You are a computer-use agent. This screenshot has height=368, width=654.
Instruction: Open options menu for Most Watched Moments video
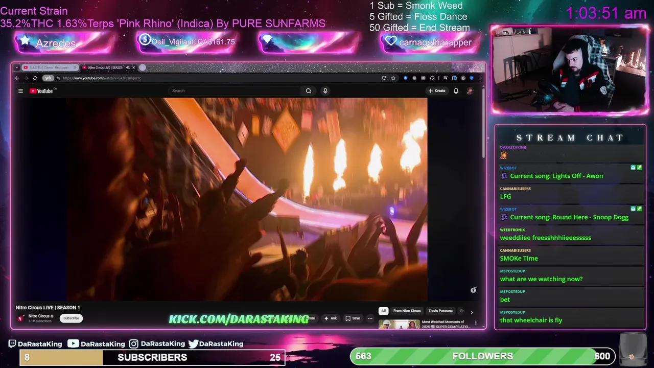coord(476,323)
